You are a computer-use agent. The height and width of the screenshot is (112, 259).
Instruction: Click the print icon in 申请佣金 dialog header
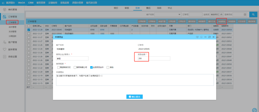201,37
